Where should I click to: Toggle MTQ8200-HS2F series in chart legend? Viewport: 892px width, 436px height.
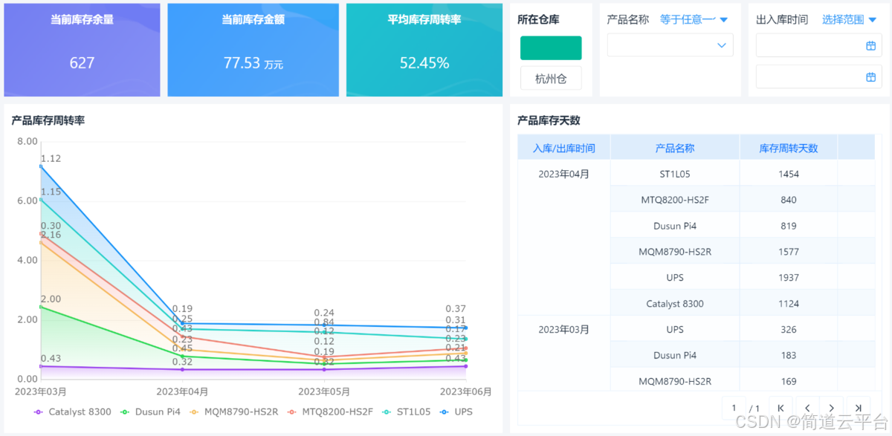pyautogui.click(x=329, y=411)
